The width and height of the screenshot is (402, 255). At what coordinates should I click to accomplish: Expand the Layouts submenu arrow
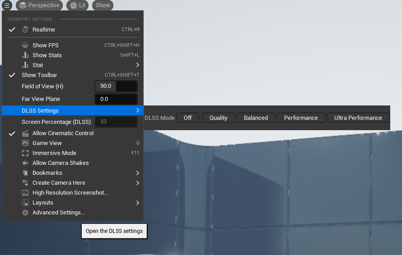[138, 203]
